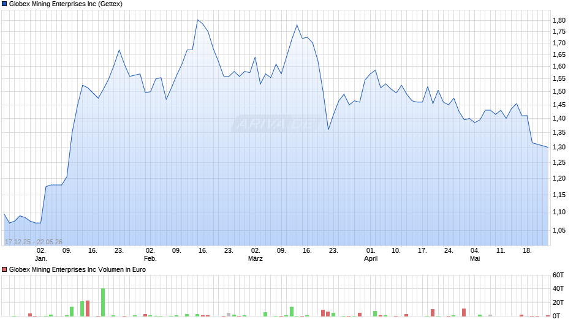This screenshot has width=576, height=322.
Task: Click the '11.' date tick in May
Action: tap(501, 250)
